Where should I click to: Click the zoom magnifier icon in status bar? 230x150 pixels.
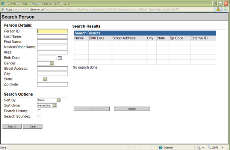[209, 147]
